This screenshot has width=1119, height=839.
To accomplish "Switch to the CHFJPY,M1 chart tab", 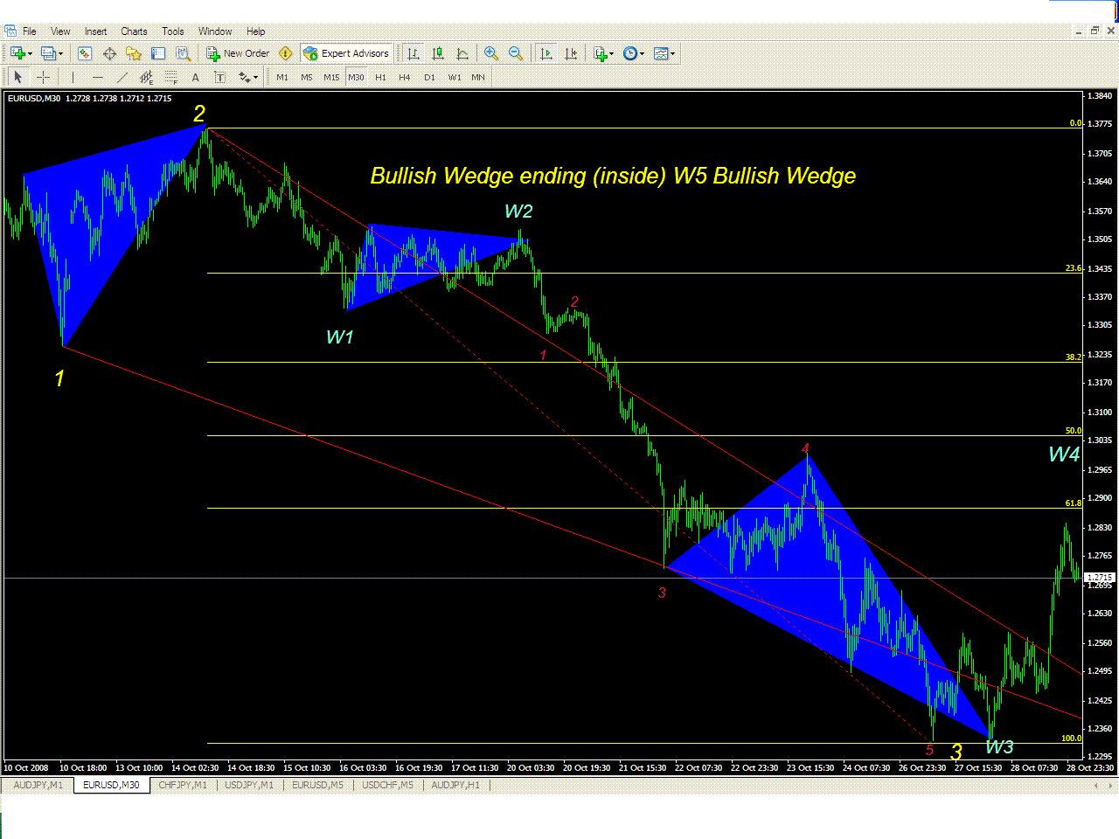I will tap(183, 785).
